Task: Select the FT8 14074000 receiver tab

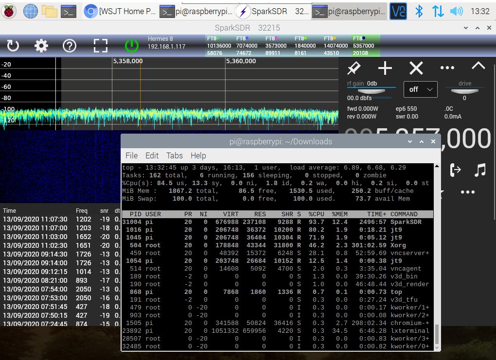Action: tap(336, 46)
